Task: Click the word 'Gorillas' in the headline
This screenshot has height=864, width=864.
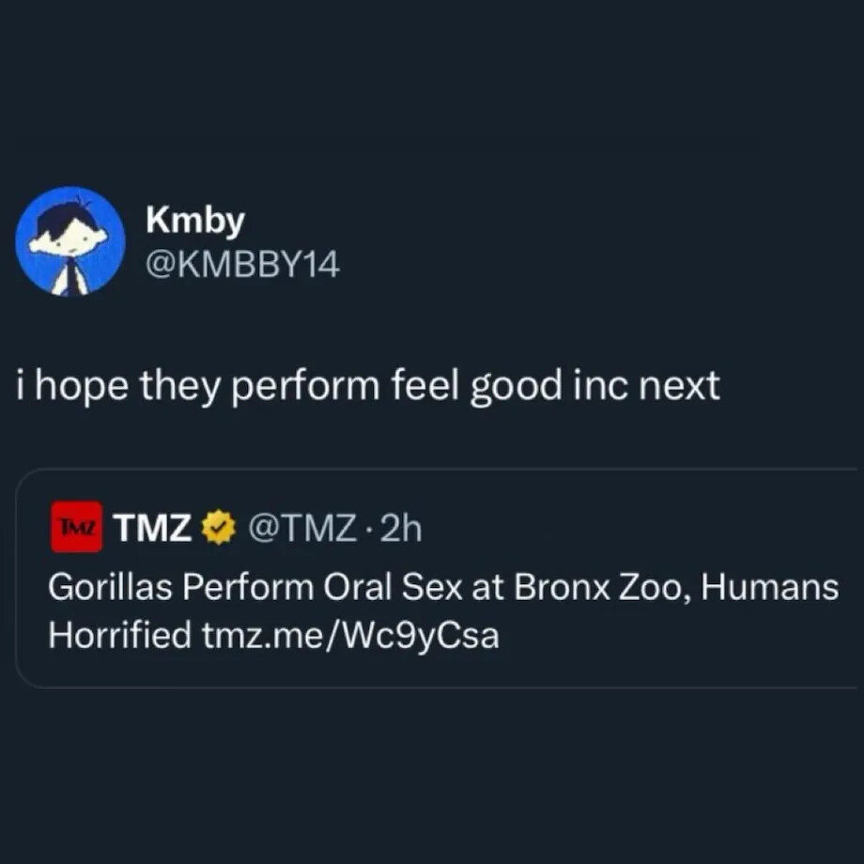Action: pyautogui.click(x=108, y=588)
